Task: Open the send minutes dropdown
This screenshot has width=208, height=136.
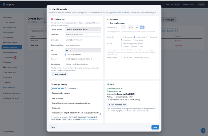Action: click(x=131, y=27)
